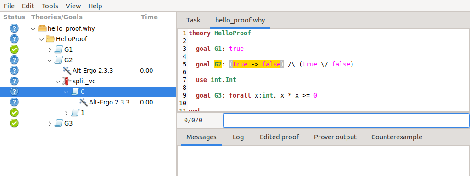Click the Theories/Goals column header

83,17
